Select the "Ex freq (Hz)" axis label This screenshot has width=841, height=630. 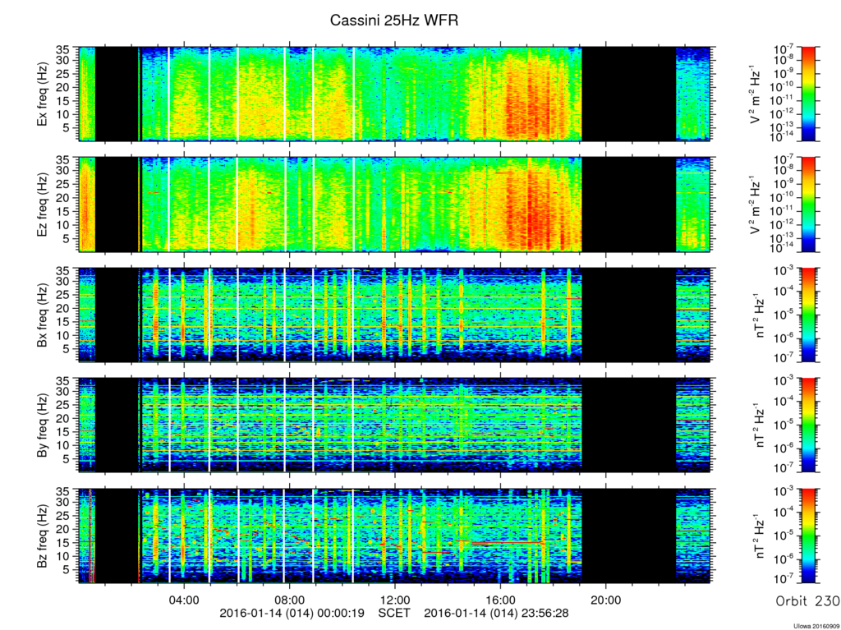pyautogui.click(x=43, y=94)
